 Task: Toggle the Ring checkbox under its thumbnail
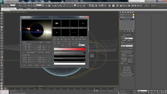(x=62, y=28)
